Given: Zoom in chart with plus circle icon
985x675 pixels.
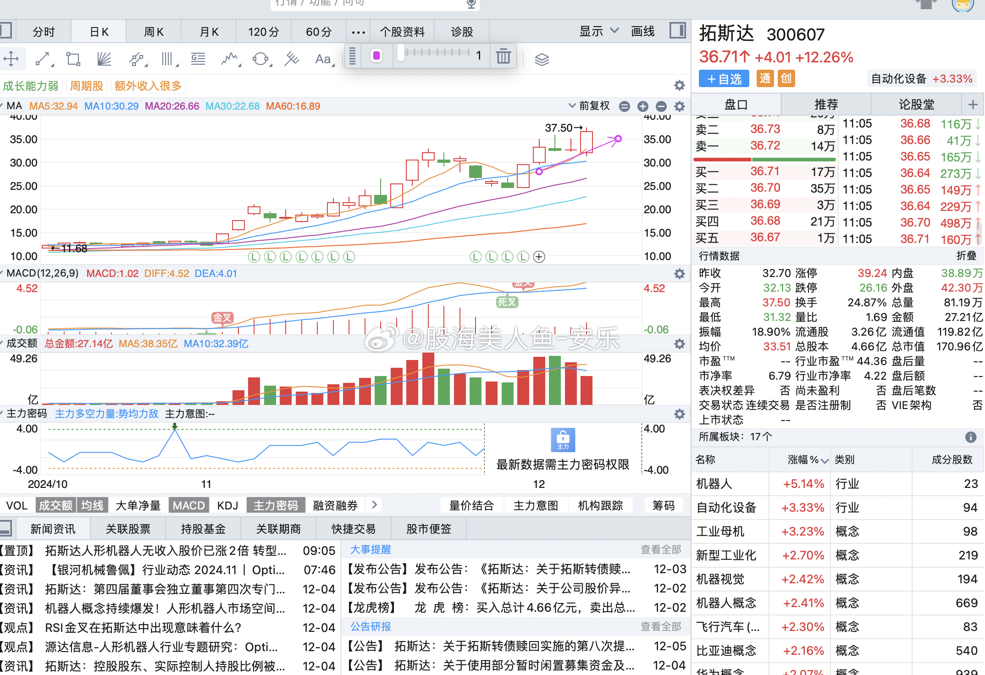Looking at the screenshot, I should [643, 106].
